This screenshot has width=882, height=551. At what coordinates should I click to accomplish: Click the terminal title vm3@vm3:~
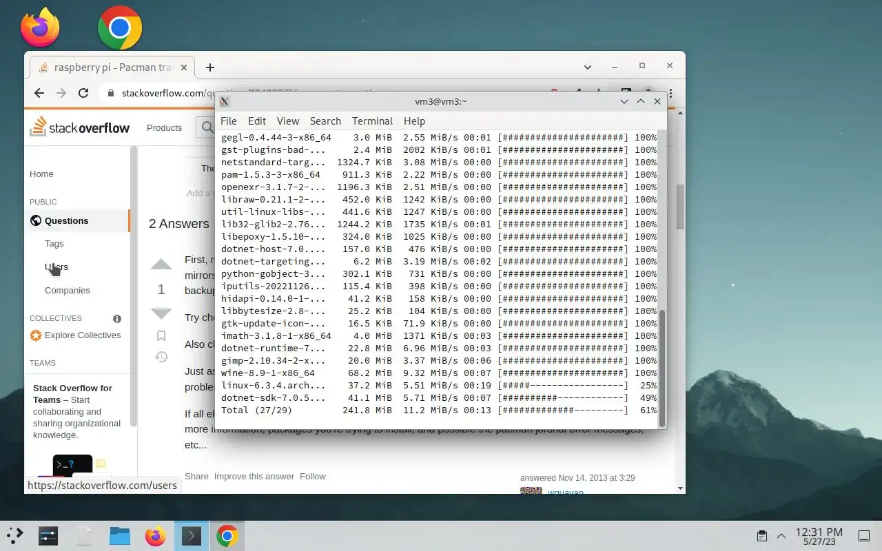[441, 101]
